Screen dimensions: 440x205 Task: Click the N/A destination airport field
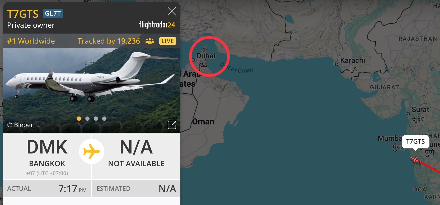click(x=136, y=156)
